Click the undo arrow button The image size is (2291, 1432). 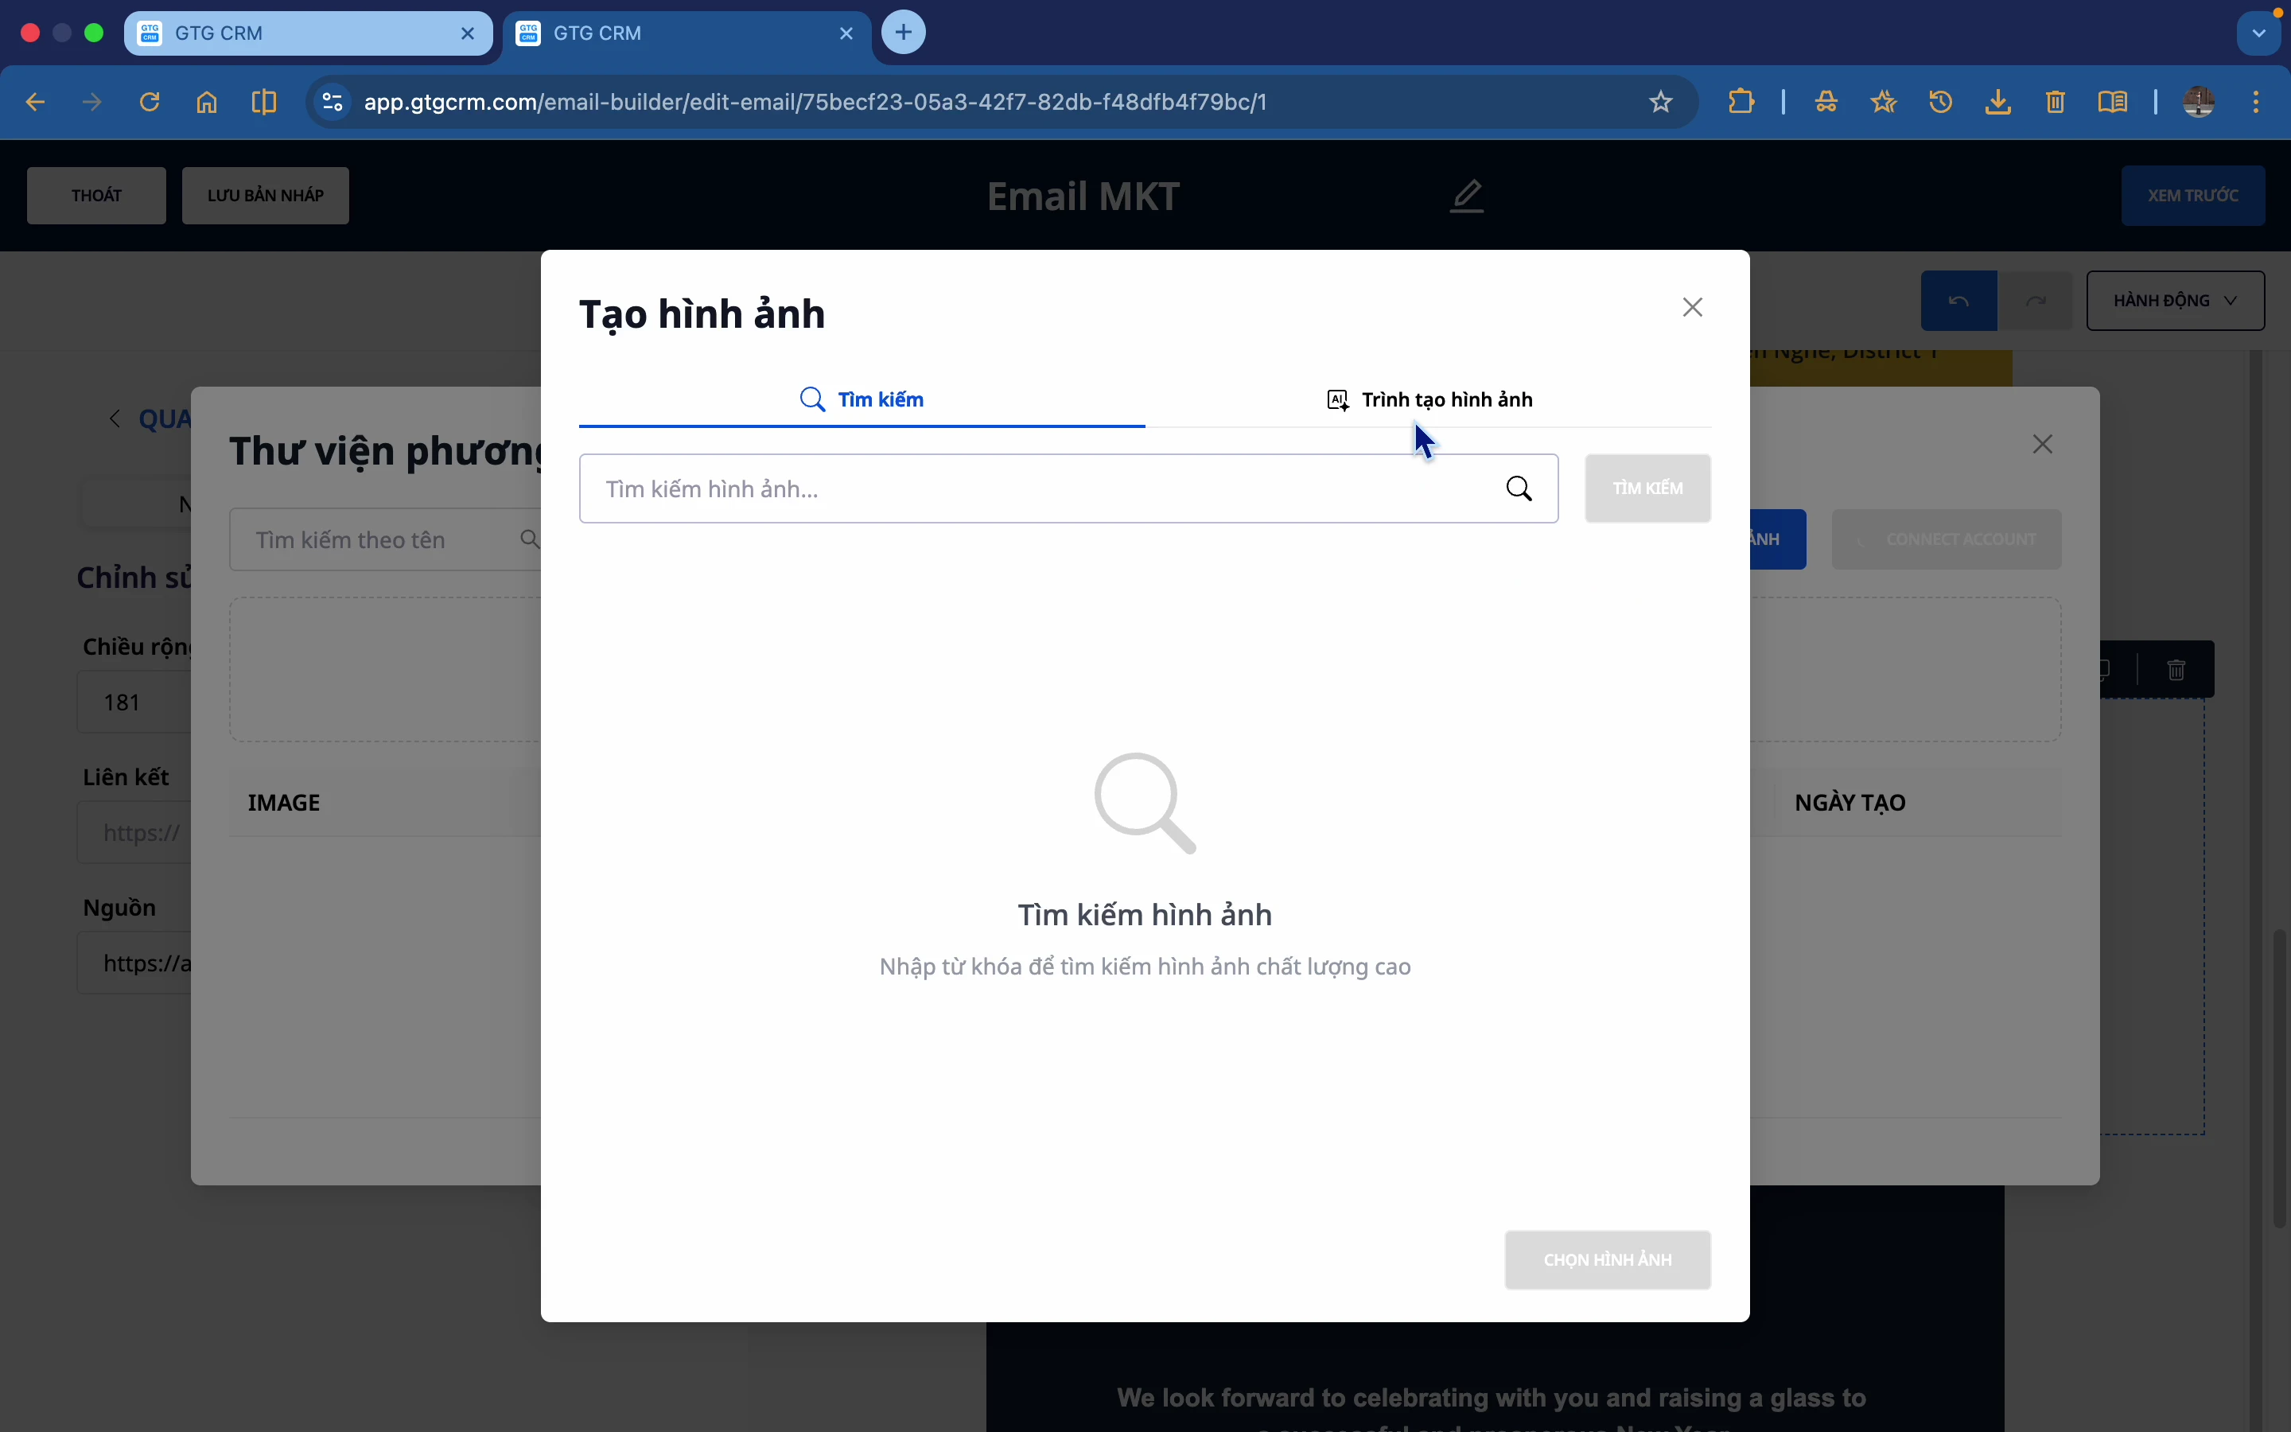[x=1958, y=302]
